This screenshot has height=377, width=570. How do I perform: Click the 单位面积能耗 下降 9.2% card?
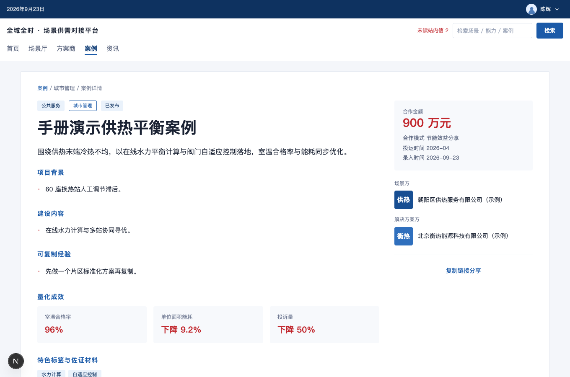click(x=208, y=325)
